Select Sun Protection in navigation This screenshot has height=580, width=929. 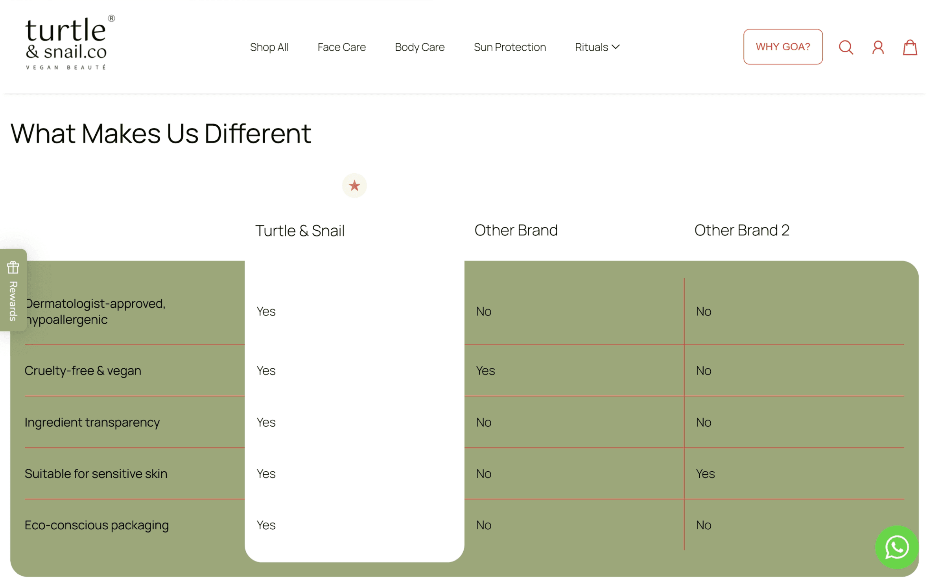click(x=509, y=47)
